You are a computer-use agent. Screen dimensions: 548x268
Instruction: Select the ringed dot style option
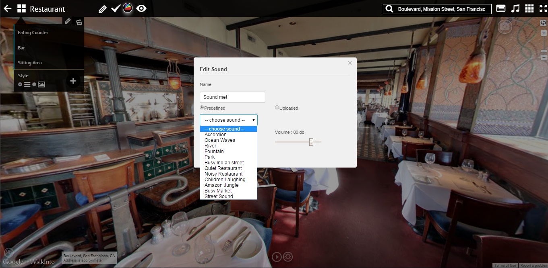point(20,84)
